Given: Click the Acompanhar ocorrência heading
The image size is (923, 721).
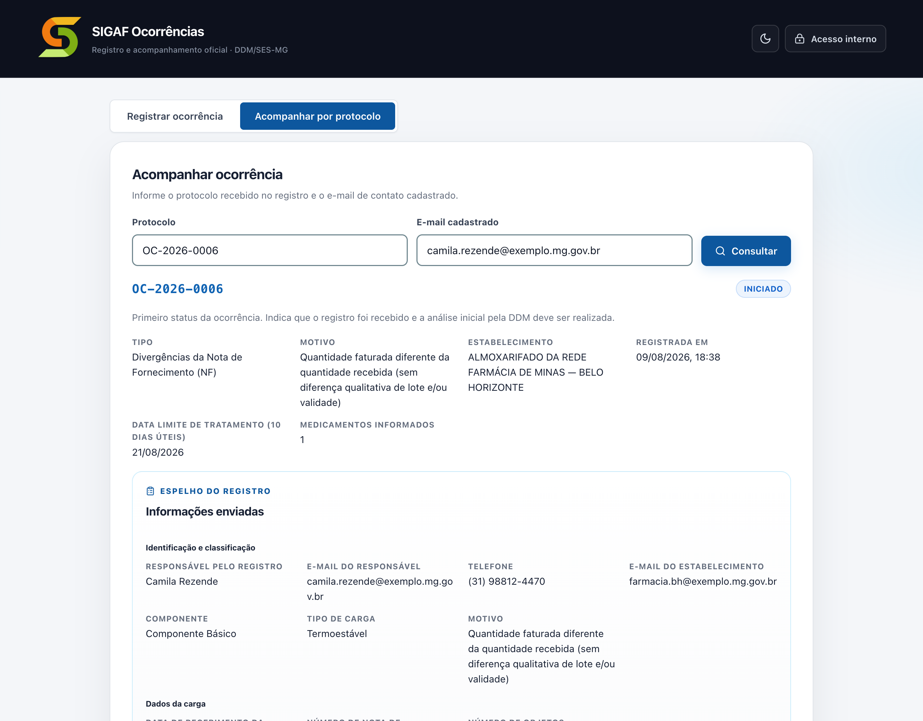Looking at the screenshot, I should click(x=207, y=174).
